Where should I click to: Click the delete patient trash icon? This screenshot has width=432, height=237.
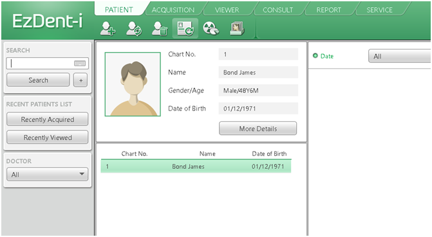pos(160,29)
